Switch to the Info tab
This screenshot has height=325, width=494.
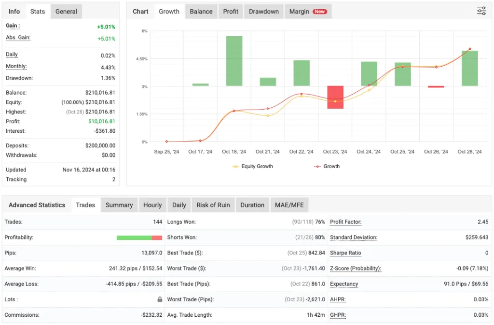coord(13,11)
